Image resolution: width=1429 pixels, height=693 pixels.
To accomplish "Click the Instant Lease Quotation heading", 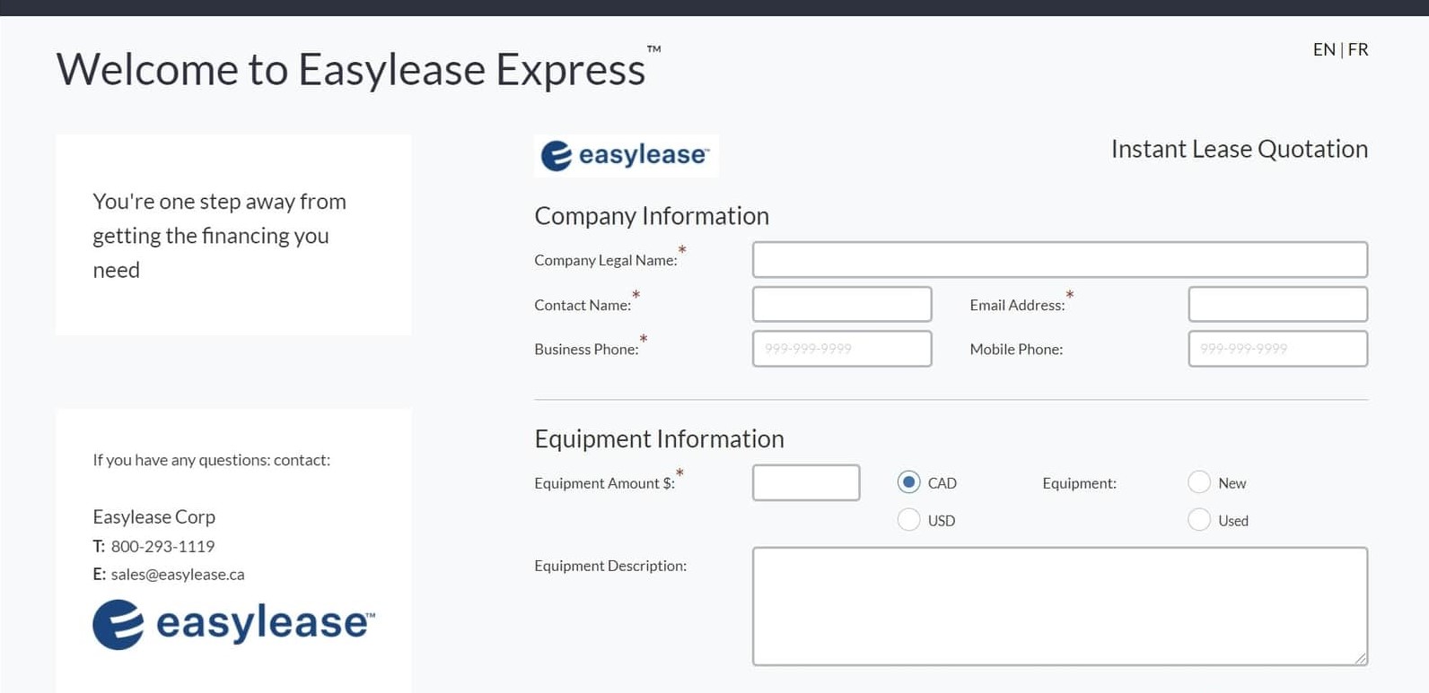I will [x=1239, y=149].
